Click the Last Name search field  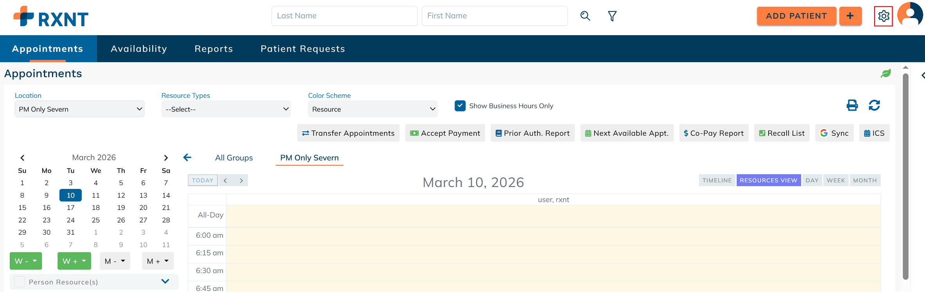point(344,16)
